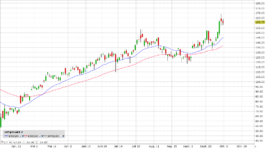The image size is (266, 149).
Task: Open settings icon next to VRT@SMART
Action: tap(22, 132)
